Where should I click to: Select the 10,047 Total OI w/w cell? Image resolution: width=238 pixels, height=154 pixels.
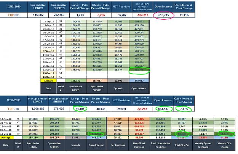click(182, 119)
